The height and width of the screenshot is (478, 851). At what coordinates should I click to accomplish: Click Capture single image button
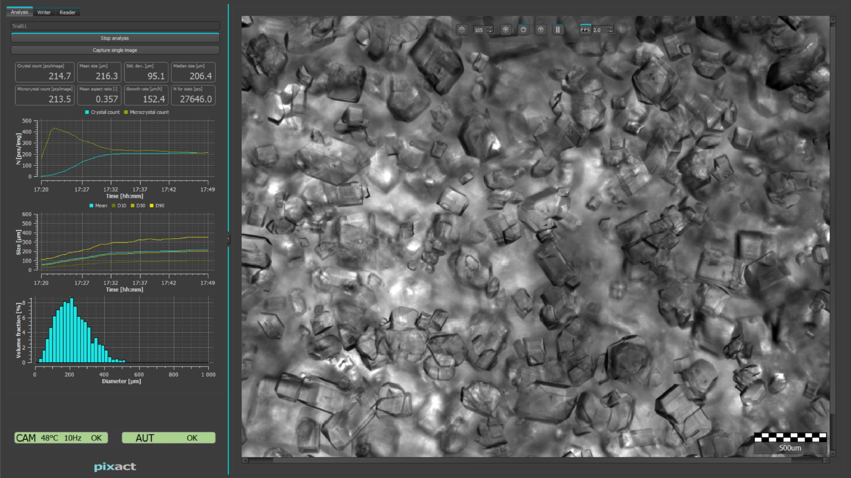tap(115, 50)
